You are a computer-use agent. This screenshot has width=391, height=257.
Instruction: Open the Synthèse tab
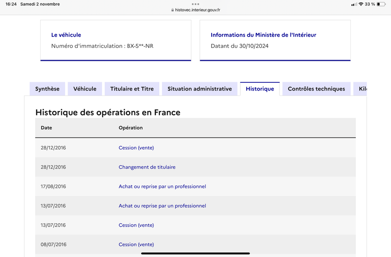(47, 89)
